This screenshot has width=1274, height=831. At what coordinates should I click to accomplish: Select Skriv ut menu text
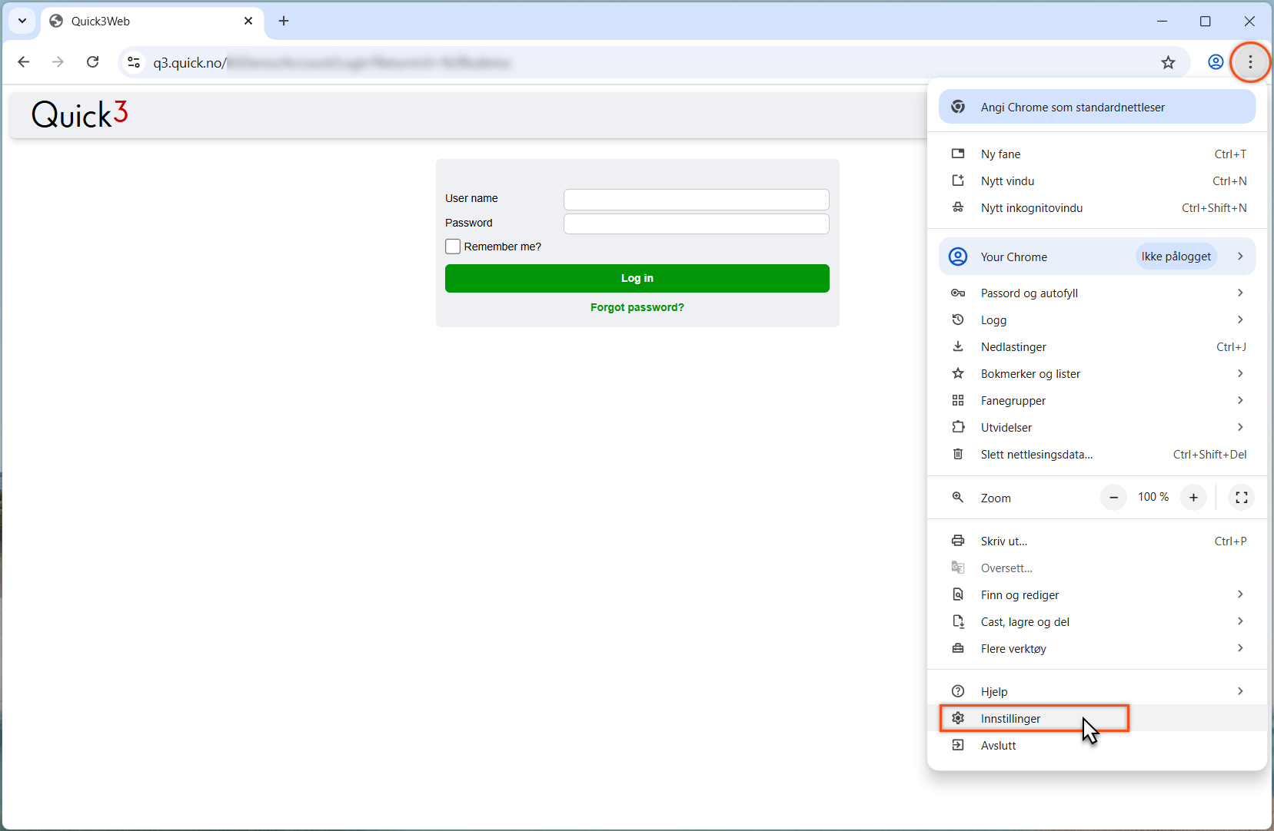[1004, 541]
